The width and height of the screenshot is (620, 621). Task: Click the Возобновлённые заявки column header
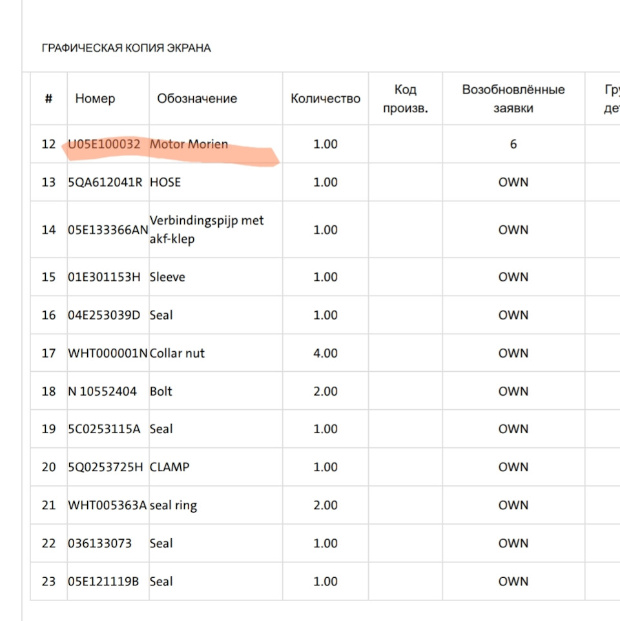pyautogui.click(x=513, y=99)
